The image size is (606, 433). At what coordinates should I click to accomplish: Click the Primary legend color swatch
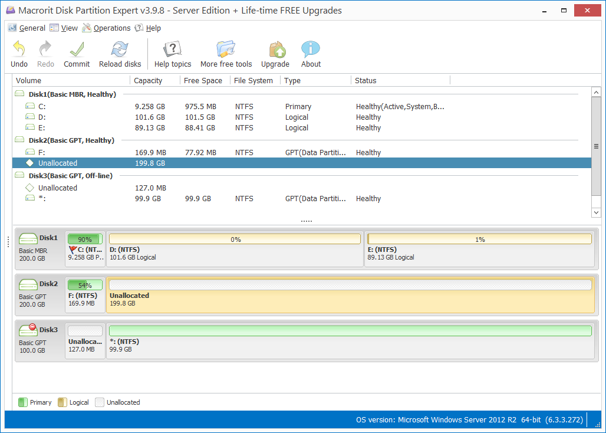coord(23,402)
